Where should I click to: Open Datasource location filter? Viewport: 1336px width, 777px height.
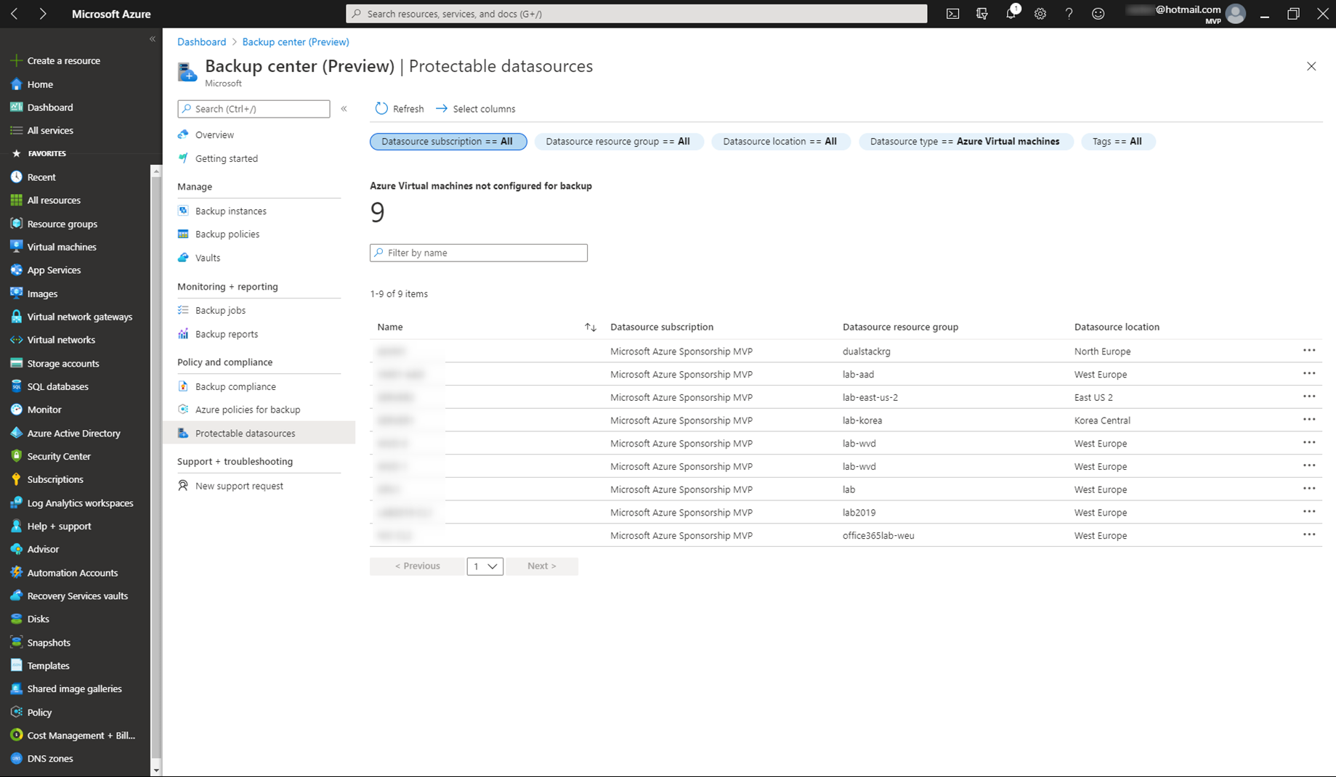tap(780, 142)
